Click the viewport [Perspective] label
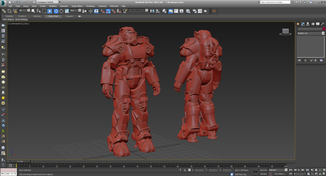The width and height of the screenshot is (326, 176). (x=17, y=24)
